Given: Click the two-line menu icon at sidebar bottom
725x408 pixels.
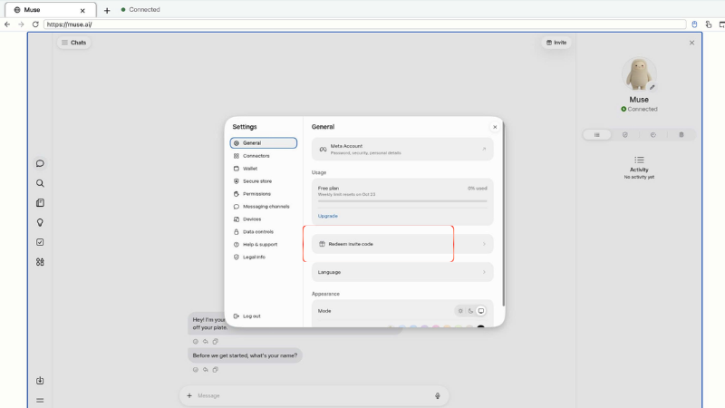Looking at the screenshot, I should tap(40, 400).
